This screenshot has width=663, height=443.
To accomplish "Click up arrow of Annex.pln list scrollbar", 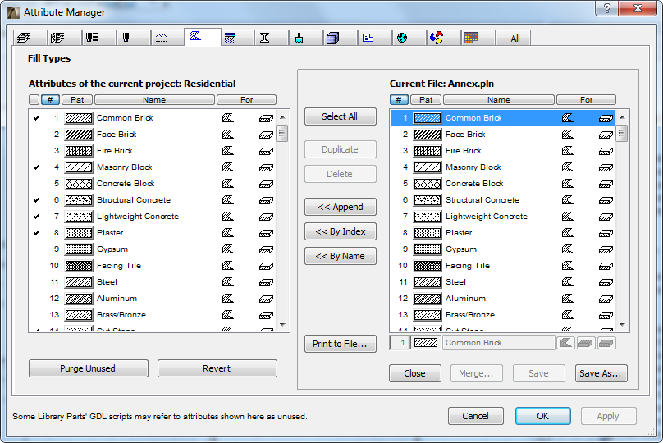I will (x=622, y=117).
